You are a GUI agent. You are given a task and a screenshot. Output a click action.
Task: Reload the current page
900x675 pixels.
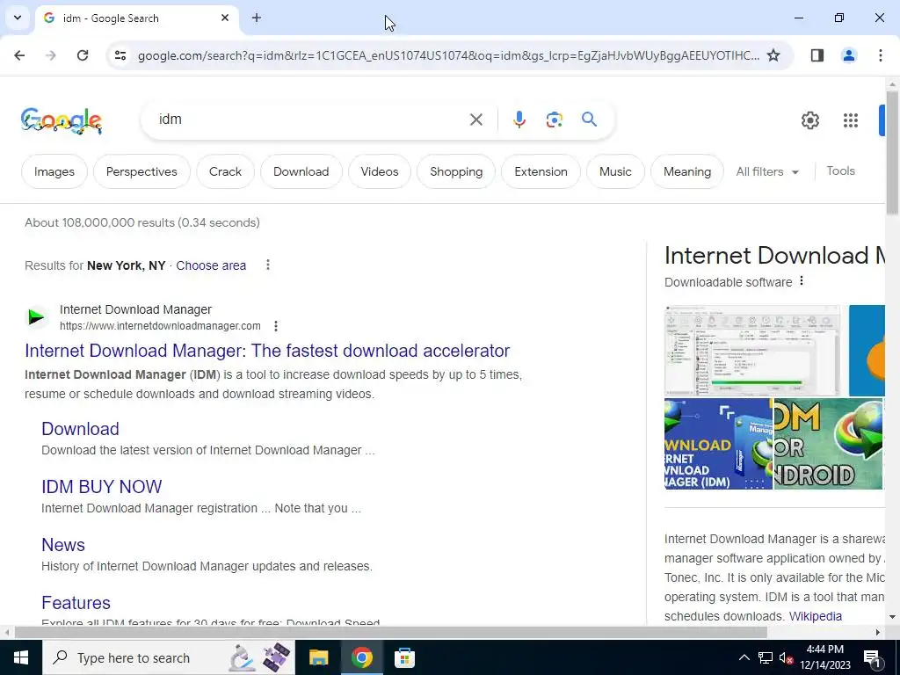click(x=83, y=55)
